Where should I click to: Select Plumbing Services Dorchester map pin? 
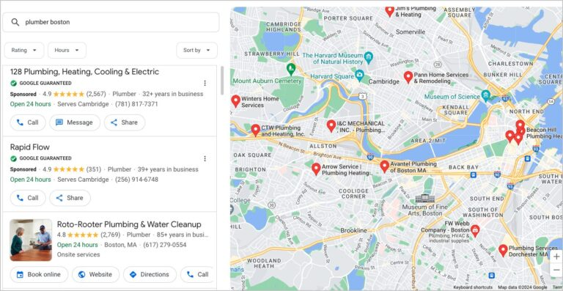(x=503, y=251)
